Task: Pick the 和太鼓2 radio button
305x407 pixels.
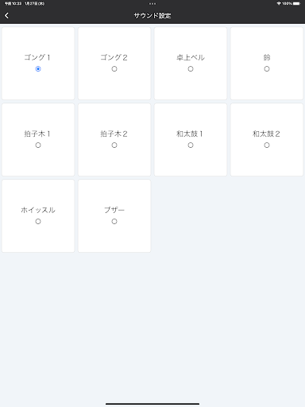Action: tap(267, 145)
